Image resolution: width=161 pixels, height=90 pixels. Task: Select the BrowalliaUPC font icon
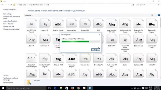coord(98,58)
